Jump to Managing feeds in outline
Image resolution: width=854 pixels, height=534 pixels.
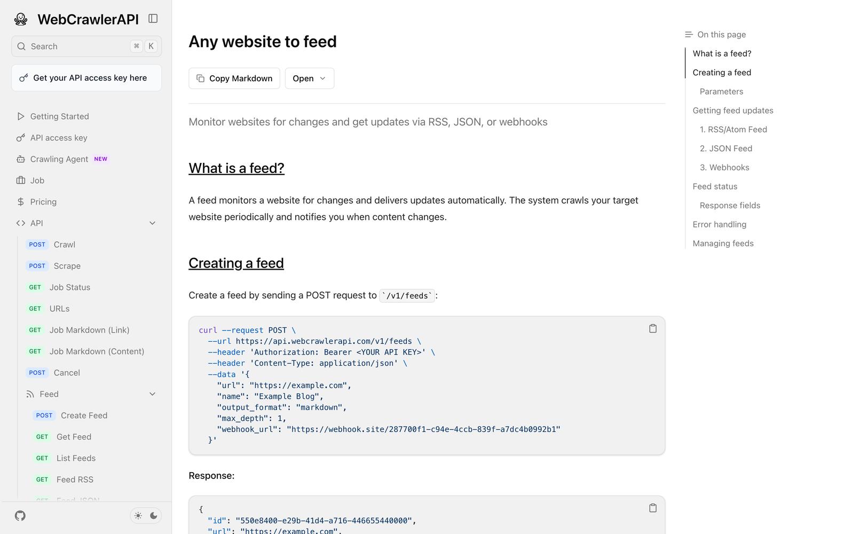click(x=723, y=244)
